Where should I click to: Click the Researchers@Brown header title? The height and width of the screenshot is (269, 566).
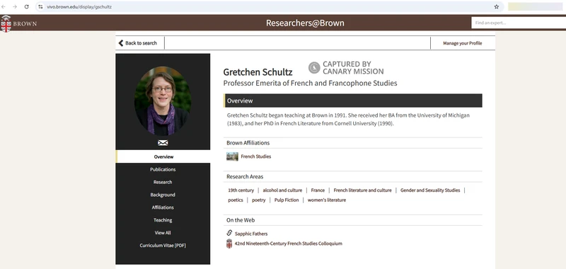pos(305,23)
